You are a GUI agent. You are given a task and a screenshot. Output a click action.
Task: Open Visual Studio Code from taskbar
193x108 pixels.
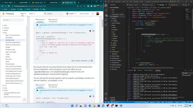point(121,106)
